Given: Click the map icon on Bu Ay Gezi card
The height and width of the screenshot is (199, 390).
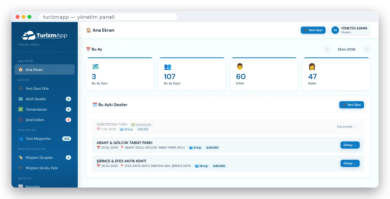Looking at the screenshot, I should pyautogui.click(x=96, y=67).
